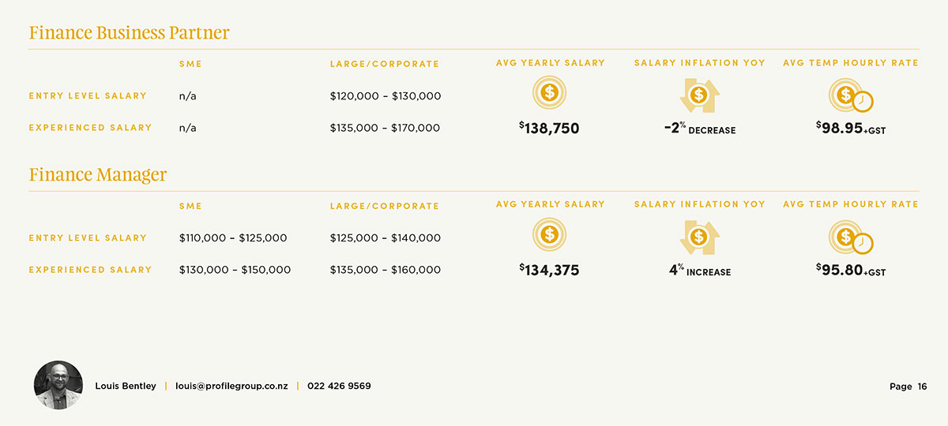
Task: Select the Finance Manager heading
Action: 98,174
